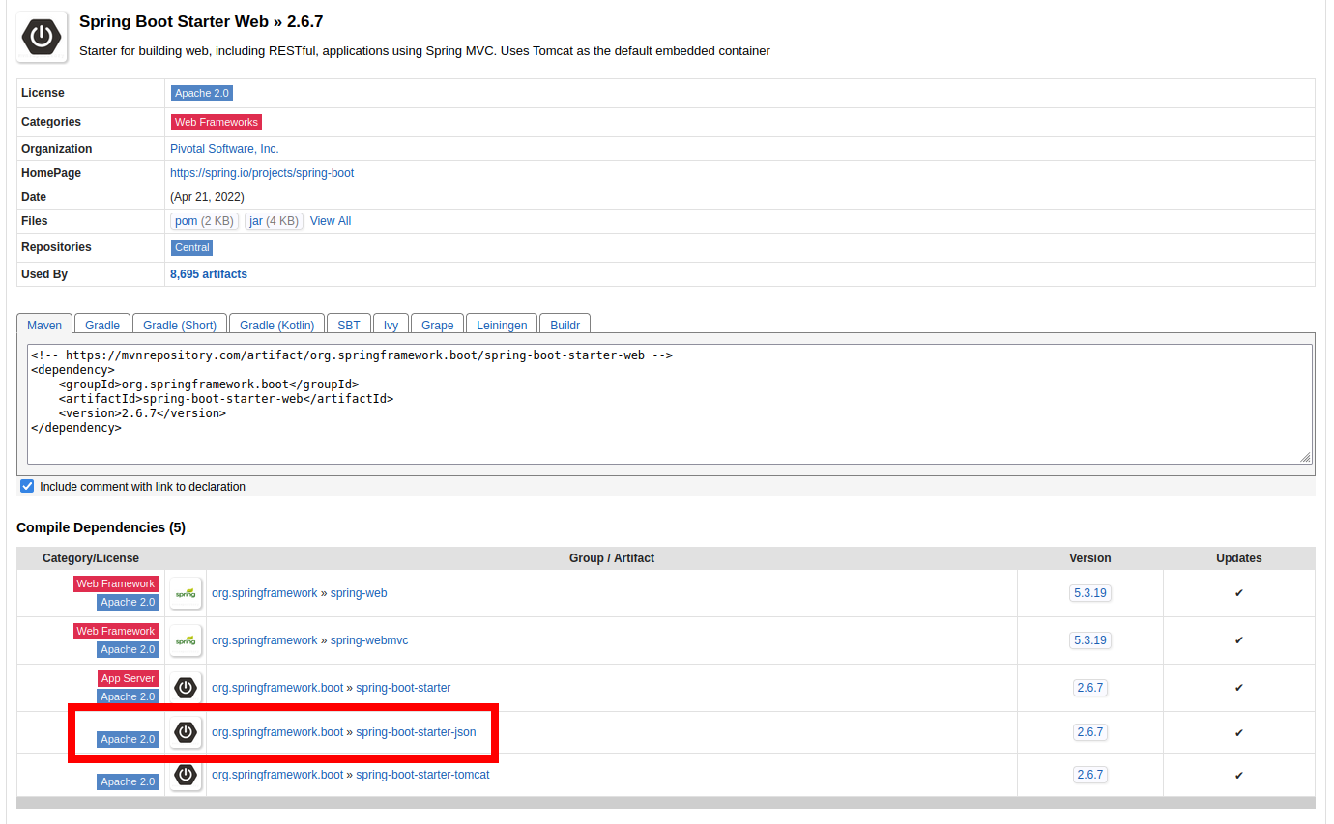
Task: Open the spring-boot-starter artifact link
Action: coord(403,688)
